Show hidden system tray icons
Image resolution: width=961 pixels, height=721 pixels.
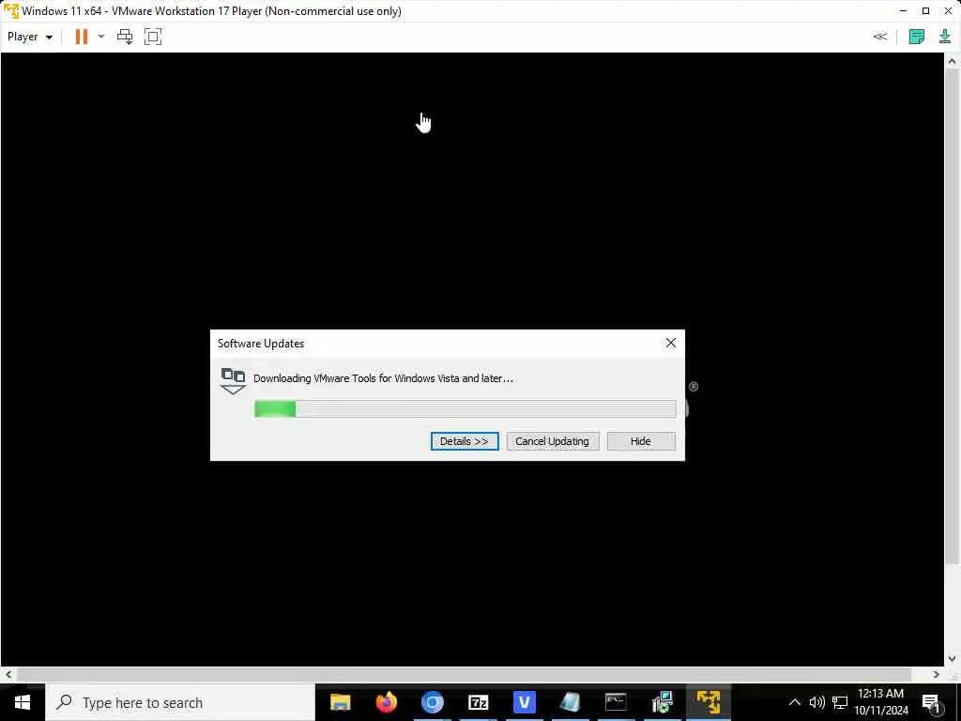[x=794, y=702]
